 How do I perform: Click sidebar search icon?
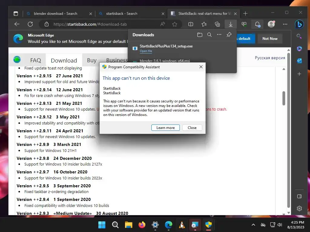click(x=299, y=36)
